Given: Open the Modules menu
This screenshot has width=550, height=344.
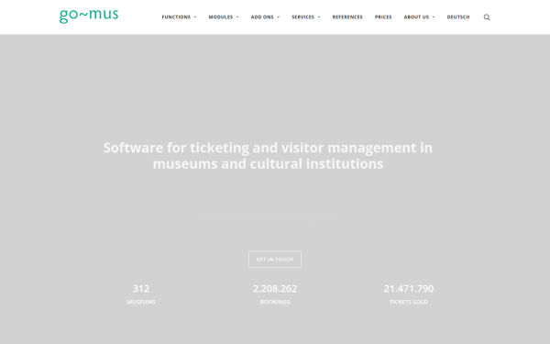Looking at the screenshot, I should point(221,17).
